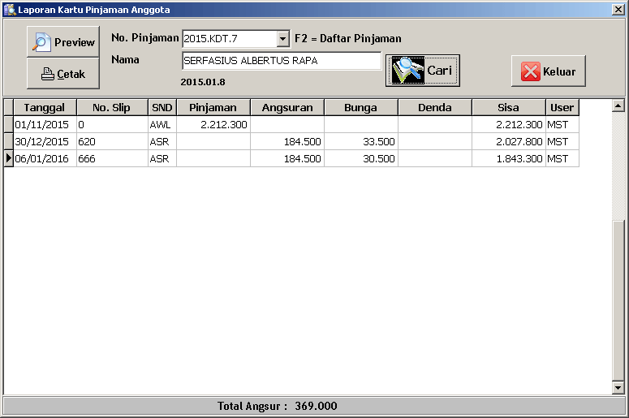Select date cell 01/11/2015
629x418 pixels.
point(45,125)
